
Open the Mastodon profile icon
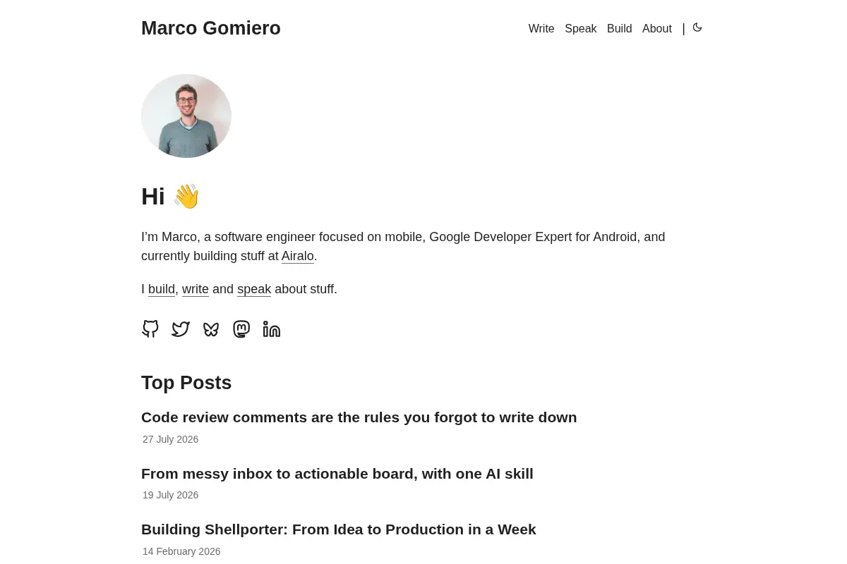click(241, 329)
